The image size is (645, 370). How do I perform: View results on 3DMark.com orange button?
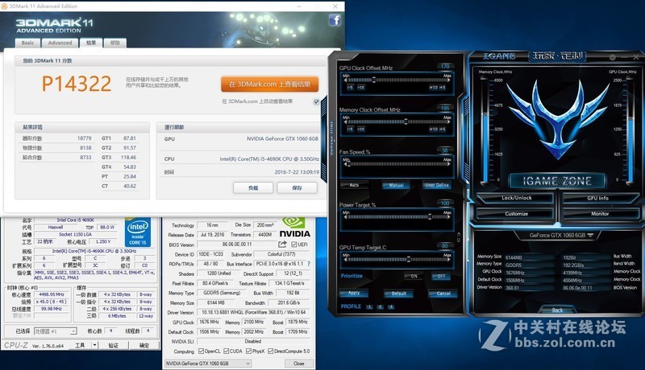coord(269,84)
